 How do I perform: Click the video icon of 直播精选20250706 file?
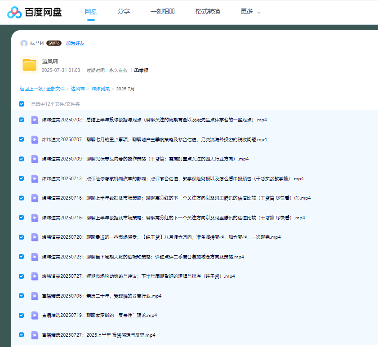(x=35, y=296)
